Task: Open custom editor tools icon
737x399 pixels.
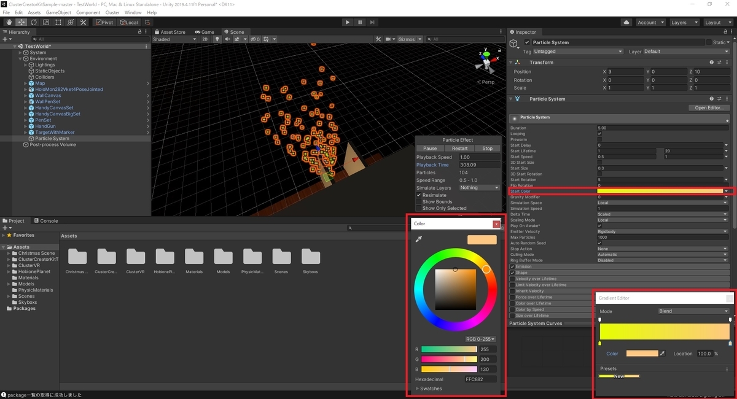Action: tap(83, 23)
